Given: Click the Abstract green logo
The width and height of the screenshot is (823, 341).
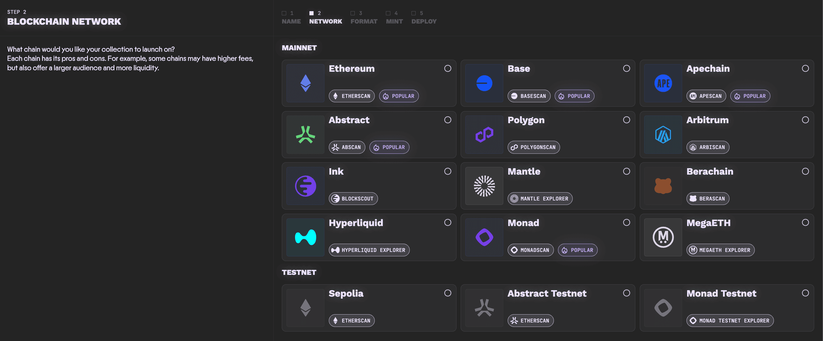Looking at the screenshot, I should point(305,135).
